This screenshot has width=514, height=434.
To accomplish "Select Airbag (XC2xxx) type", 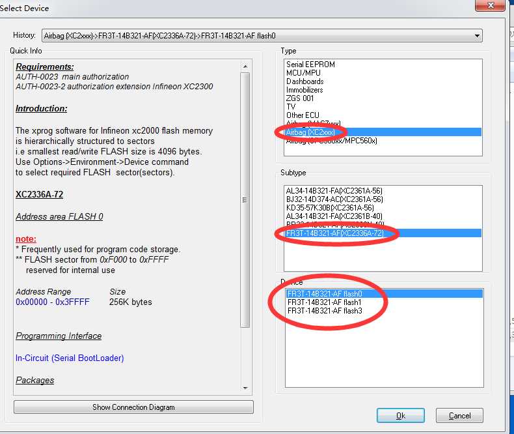I will (312, 132).
